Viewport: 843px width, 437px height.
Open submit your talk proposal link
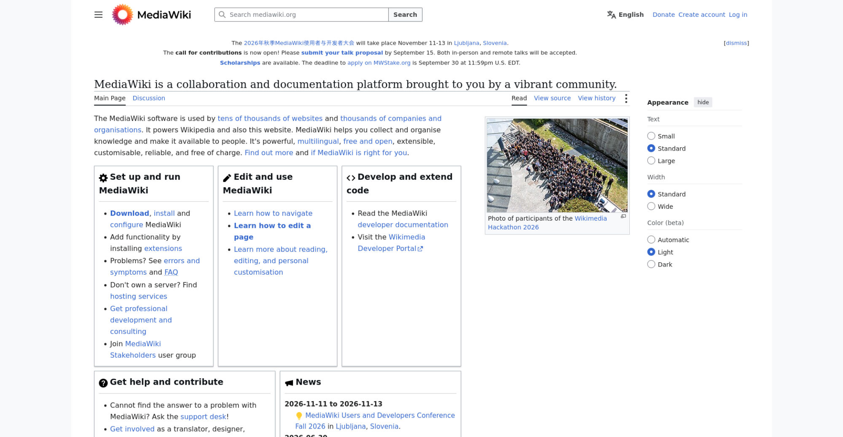342,53
